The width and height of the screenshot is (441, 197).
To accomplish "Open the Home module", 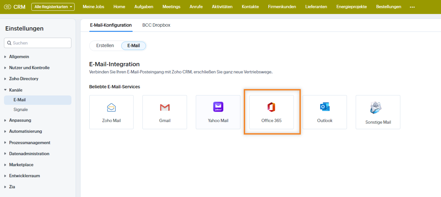I will pos(119,7).
